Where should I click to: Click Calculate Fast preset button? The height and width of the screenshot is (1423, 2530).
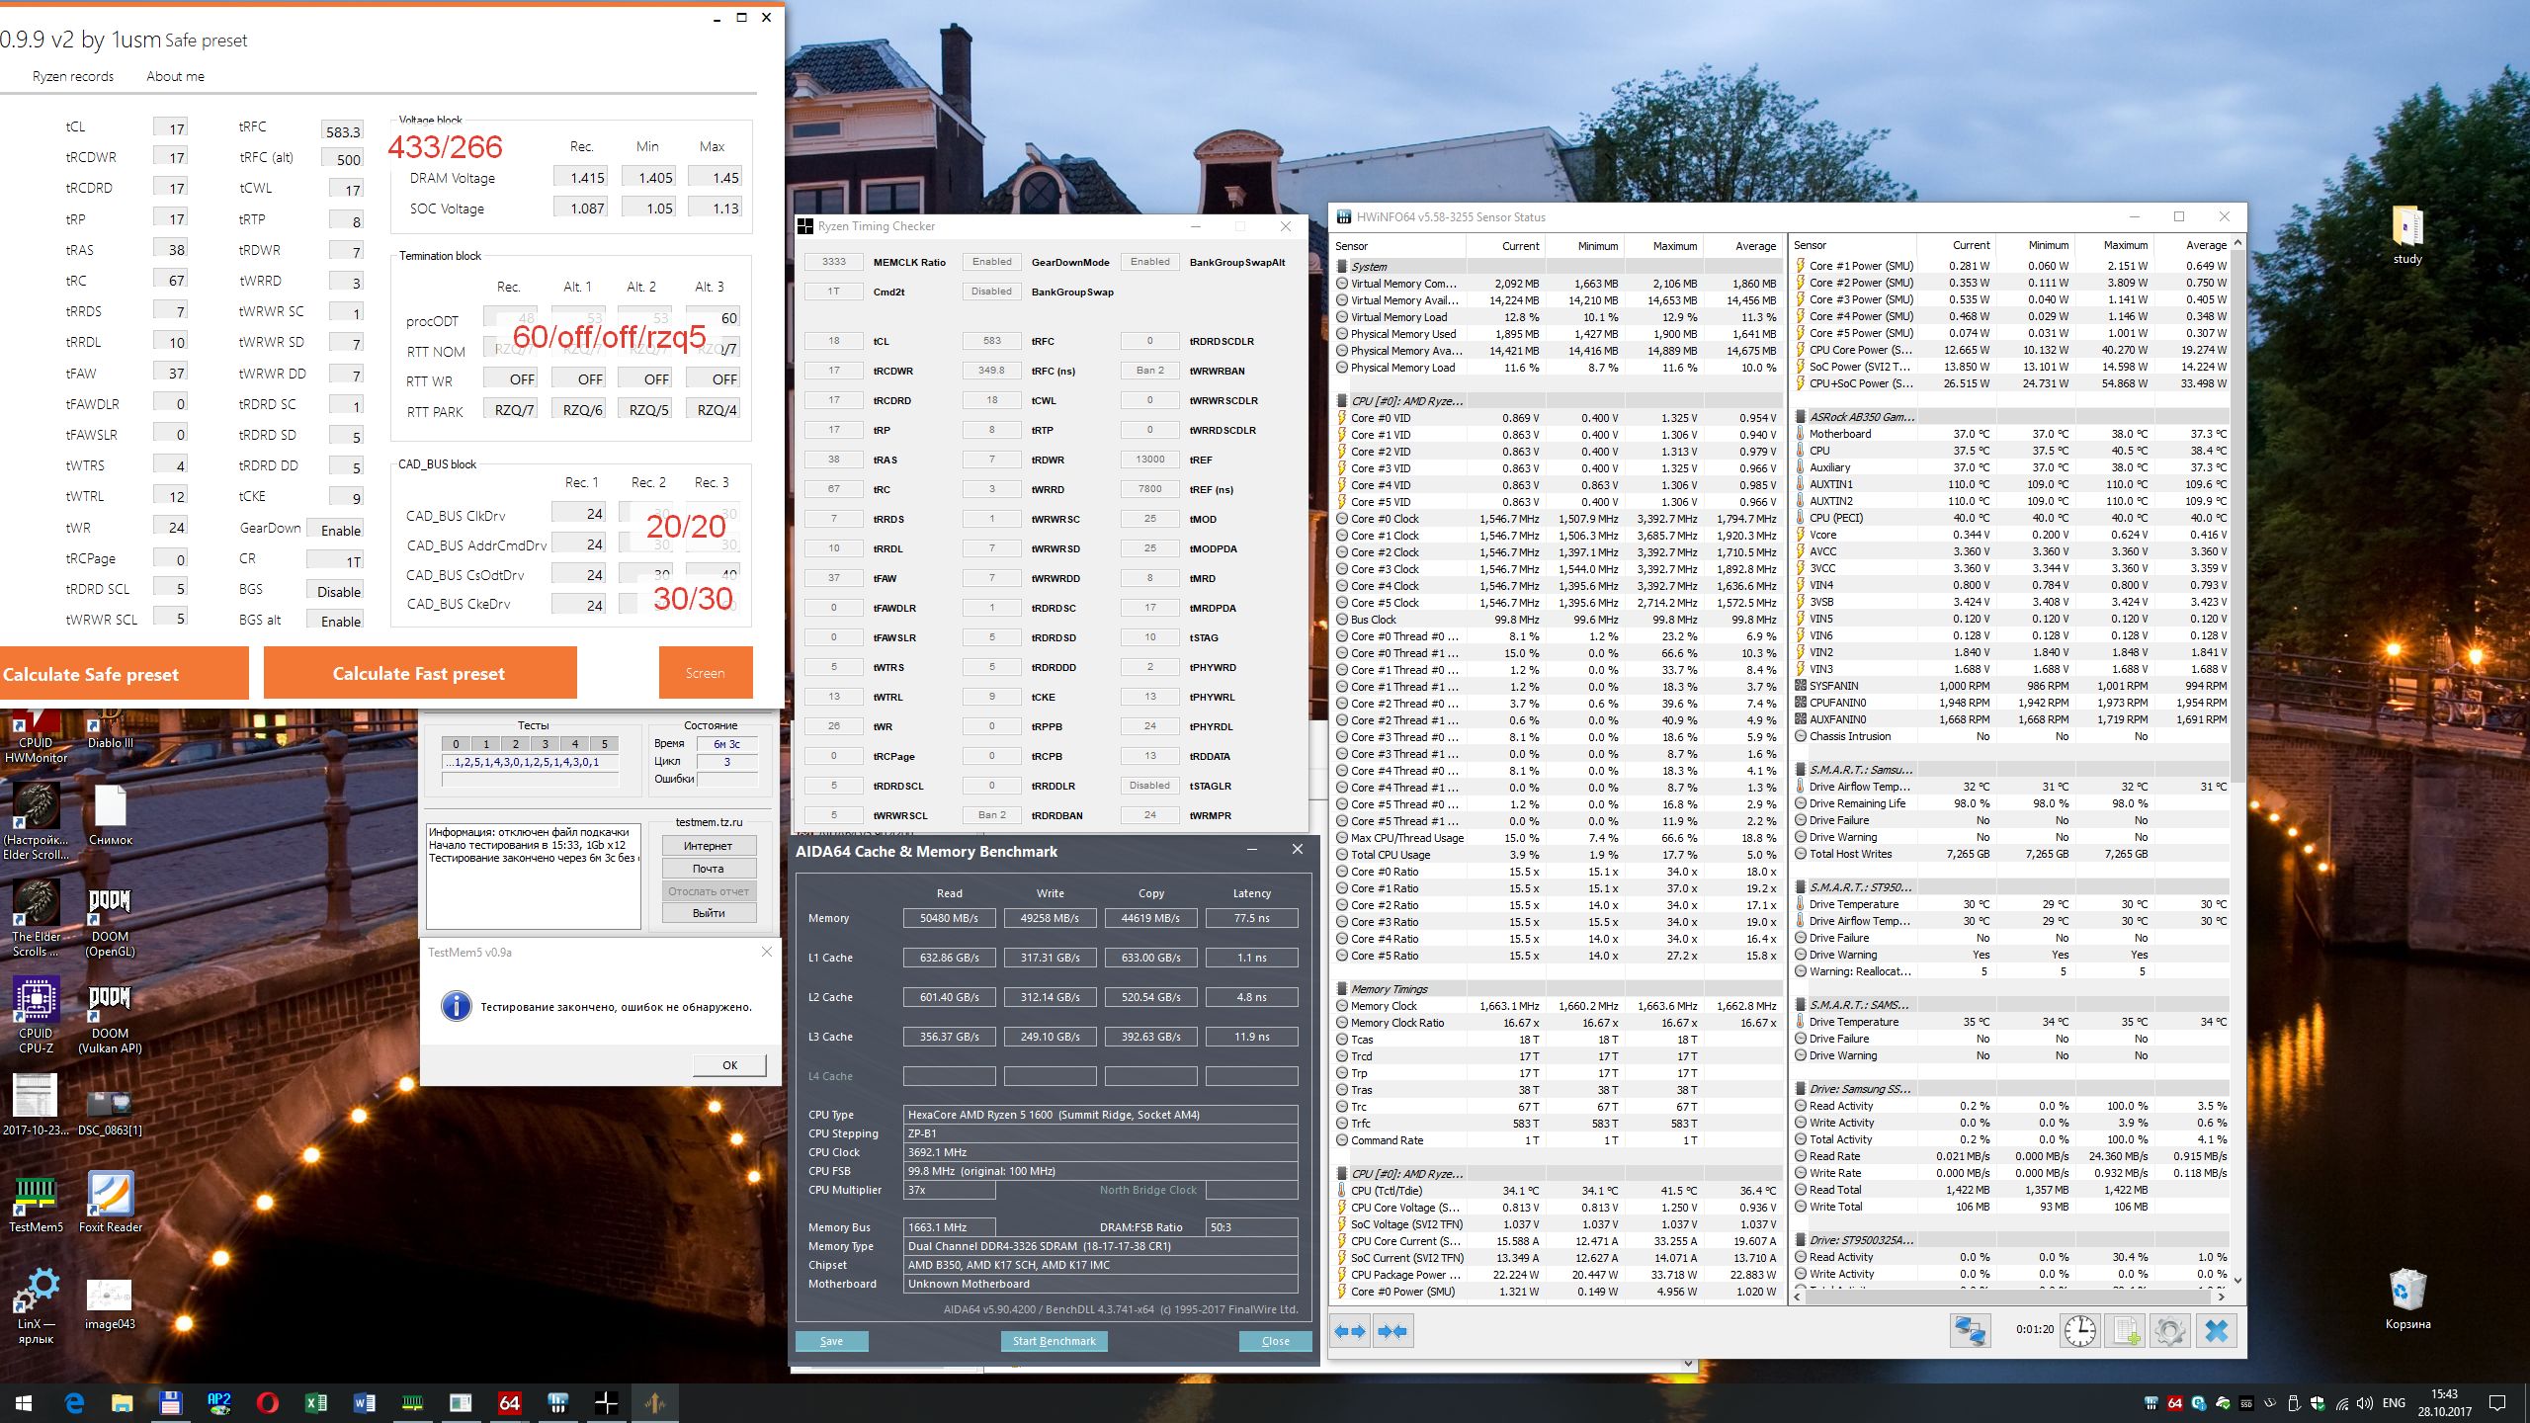(x=419, y=673)
